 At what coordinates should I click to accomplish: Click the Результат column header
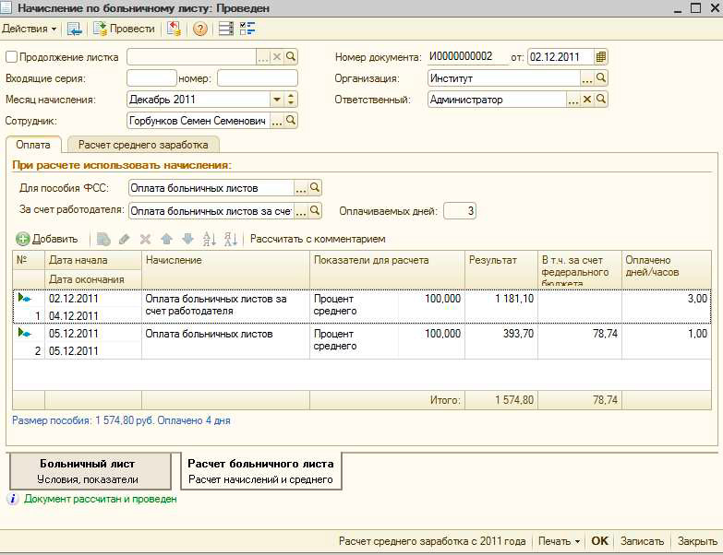pyautogui.click(x=501, y=270)
